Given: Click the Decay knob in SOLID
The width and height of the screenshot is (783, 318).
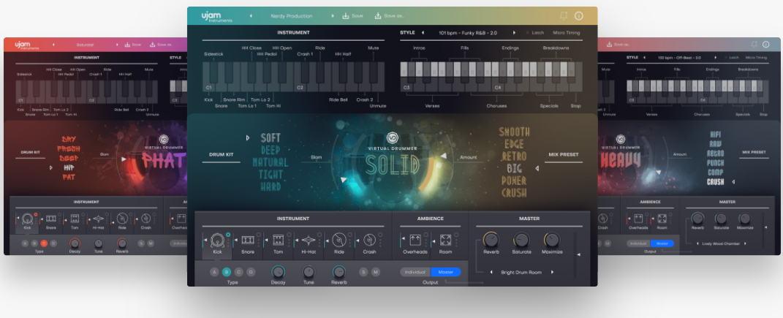Looking at the screenshot, I should [x=278, y=272].
